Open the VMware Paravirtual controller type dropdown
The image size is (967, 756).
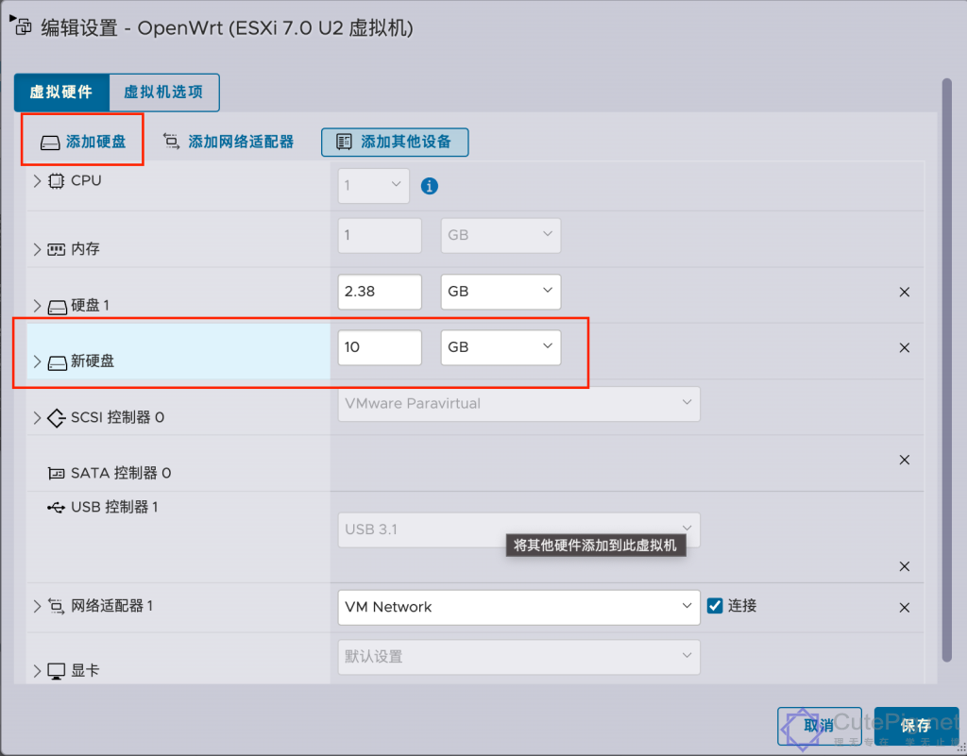point(518,403)
